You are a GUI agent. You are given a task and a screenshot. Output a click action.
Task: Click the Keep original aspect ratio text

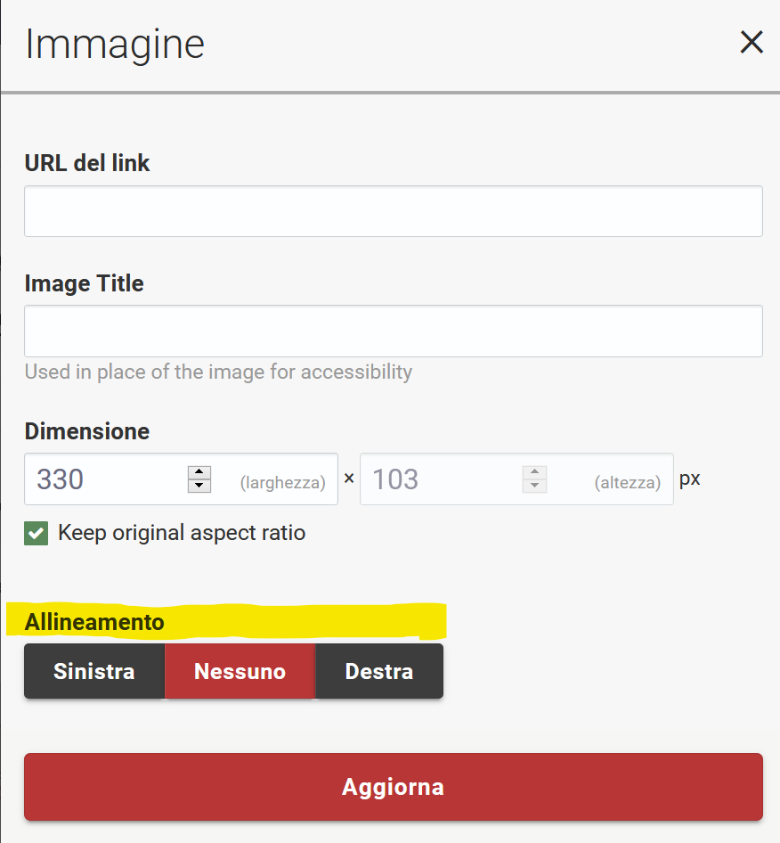182,533
